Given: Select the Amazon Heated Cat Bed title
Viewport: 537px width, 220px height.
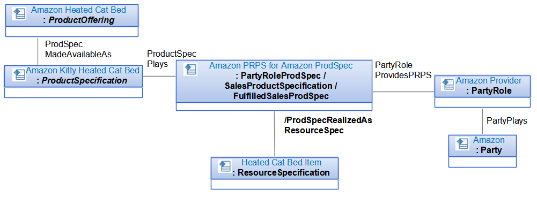Looking at the screenshot, I should [78, 10].
